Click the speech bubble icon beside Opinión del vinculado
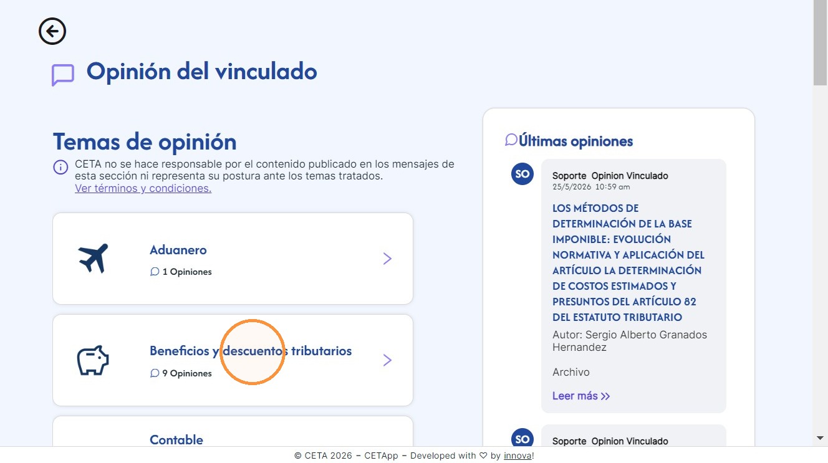The image size is (828, 463). tap(63, 75)
